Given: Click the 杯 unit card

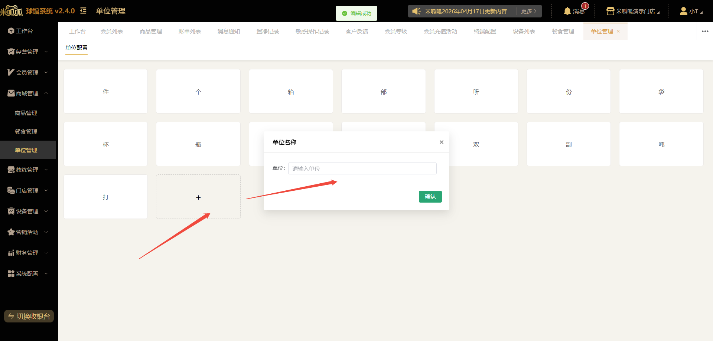Looking at the screenshot, I should pyautogui.click(x=106, y=144).
